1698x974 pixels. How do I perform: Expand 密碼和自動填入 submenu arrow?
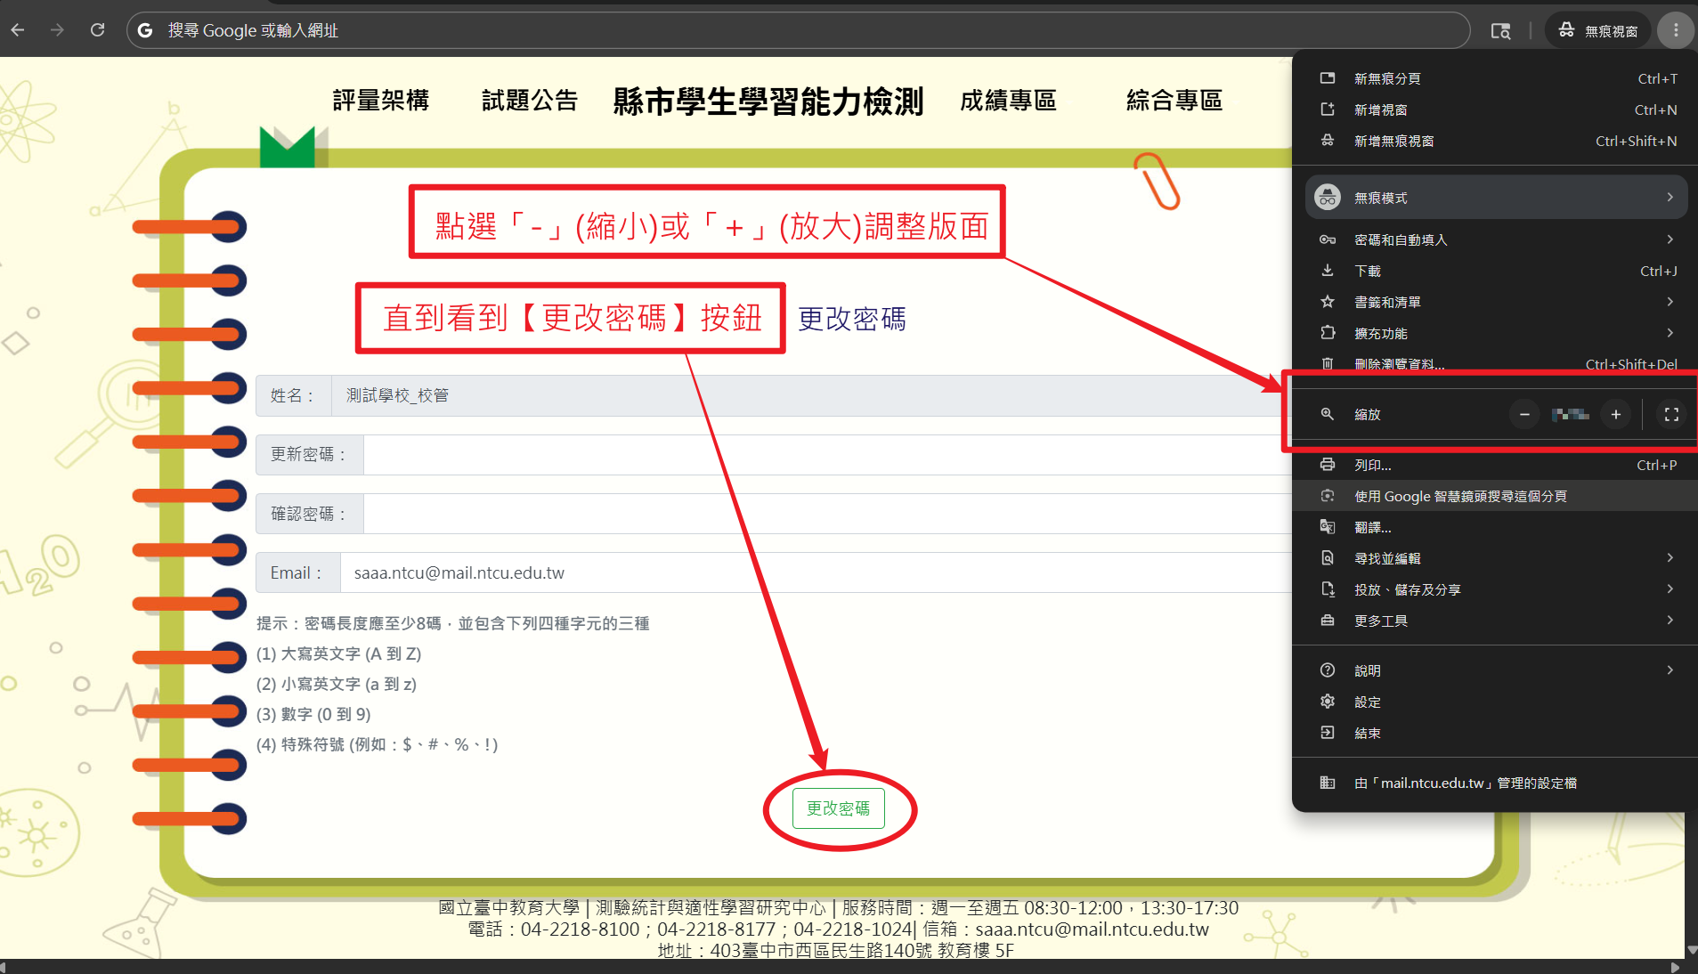[1670, 239]
